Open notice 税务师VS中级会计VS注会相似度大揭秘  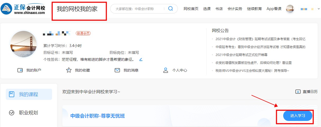coord(252,71)
